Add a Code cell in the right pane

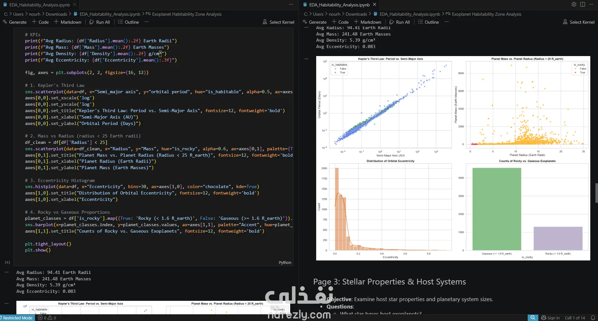(x=340, y=22)
